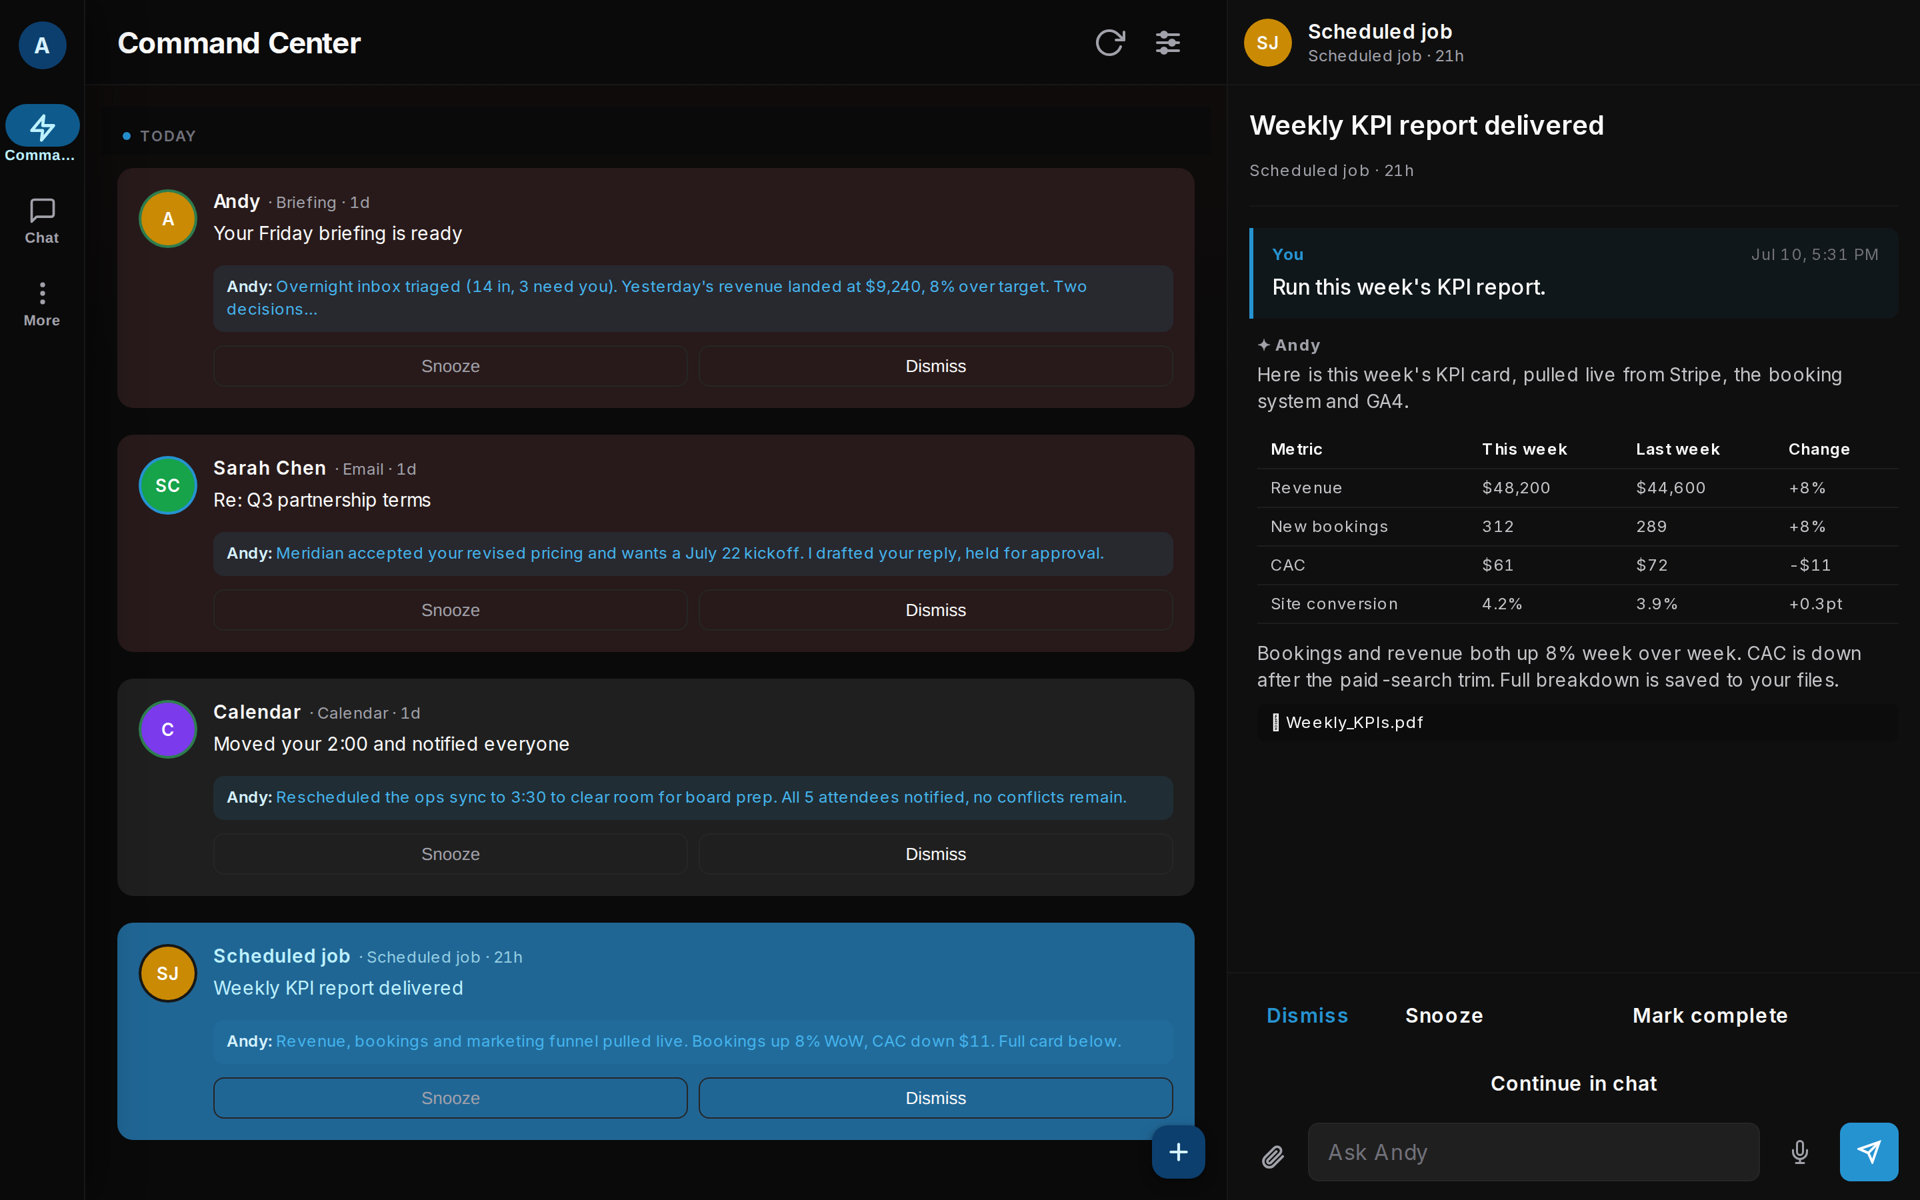
Task: Dismiss the Weekly KPI report card
Action: pyautogui.click(x=935, y=1097)
